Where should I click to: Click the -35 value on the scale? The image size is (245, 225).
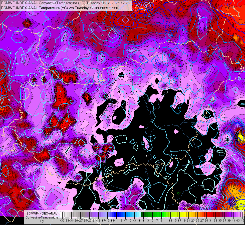[x=62, y=221]
